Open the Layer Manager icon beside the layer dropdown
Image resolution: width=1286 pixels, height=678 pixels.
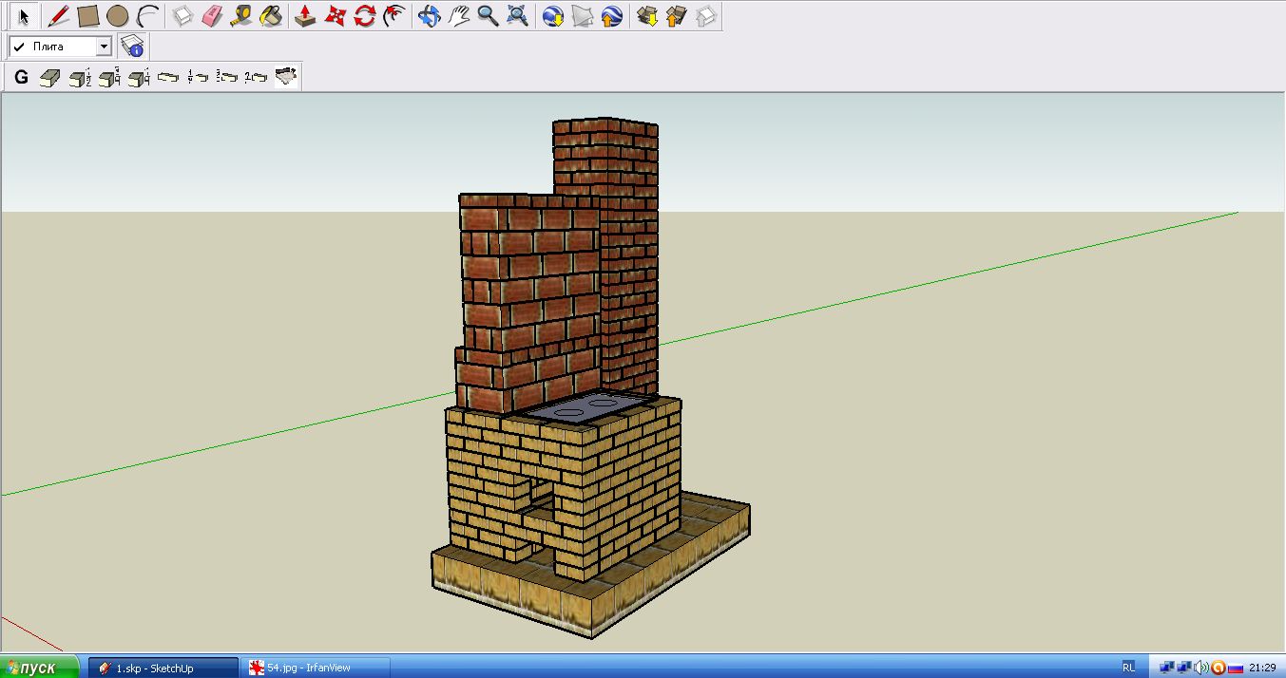(x=132, y=46)
